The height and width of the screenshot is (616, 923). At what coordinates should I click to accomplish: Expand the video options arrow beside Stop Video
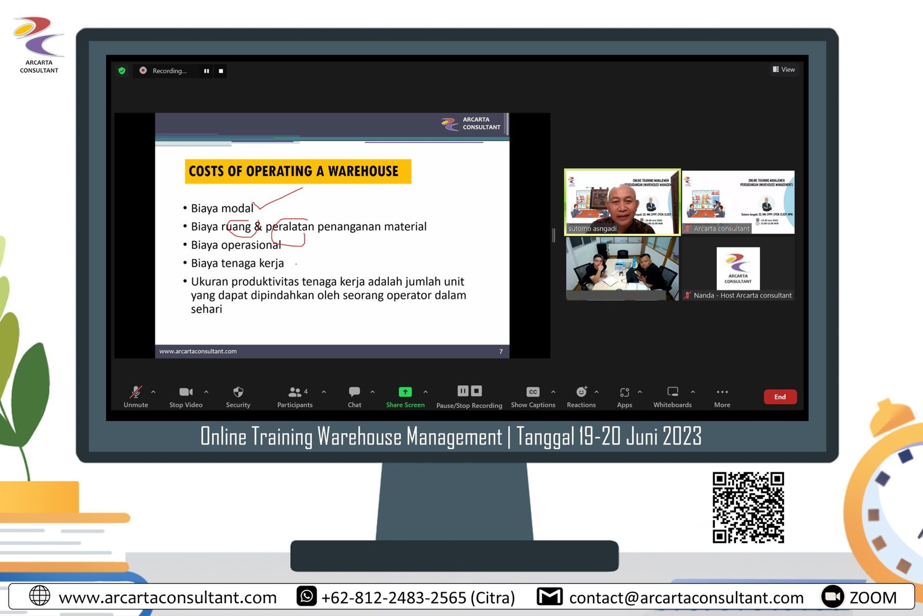coord(206,392)
